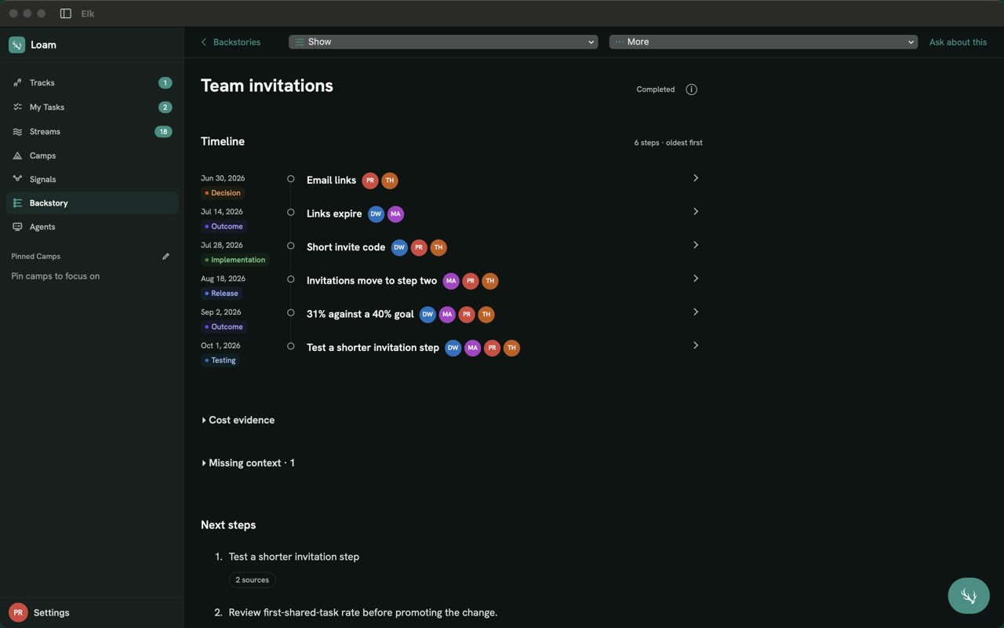The image size is (1004, 628).
Task: Open the More options dropdown
Action: (x=763, y=42)
